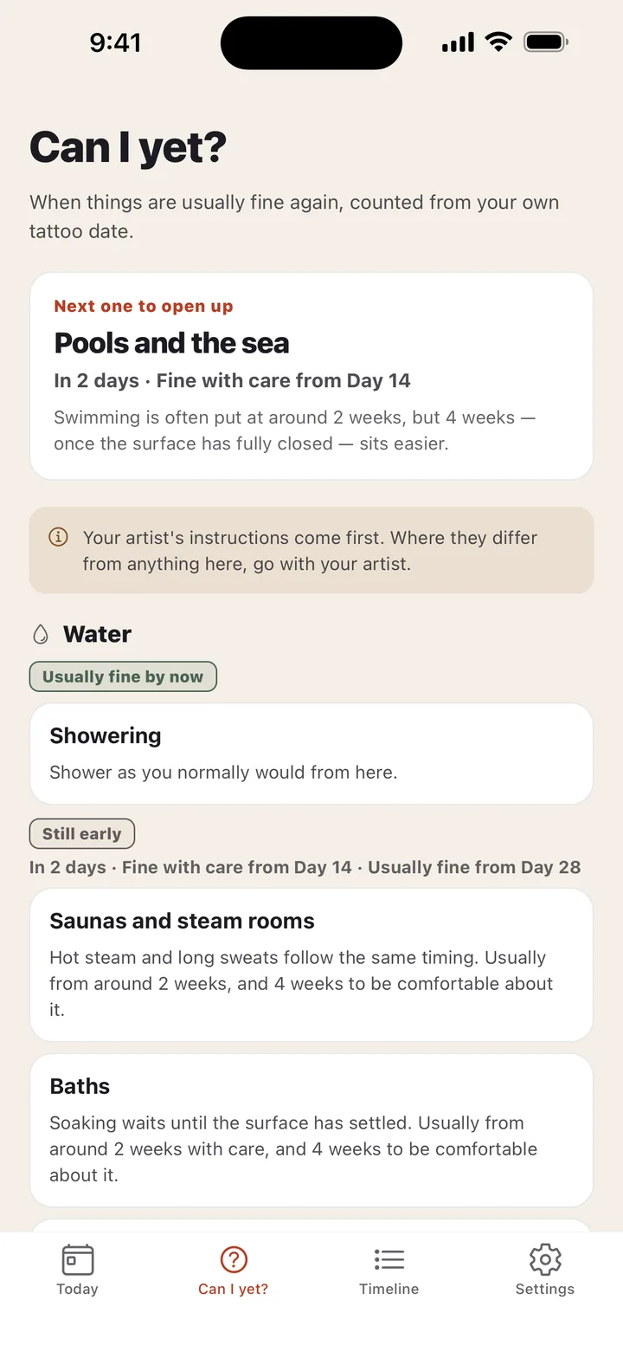This screenshot has height=1352, width=623.
Task: Open the Pools and the sea card
Action: (311, 376)
